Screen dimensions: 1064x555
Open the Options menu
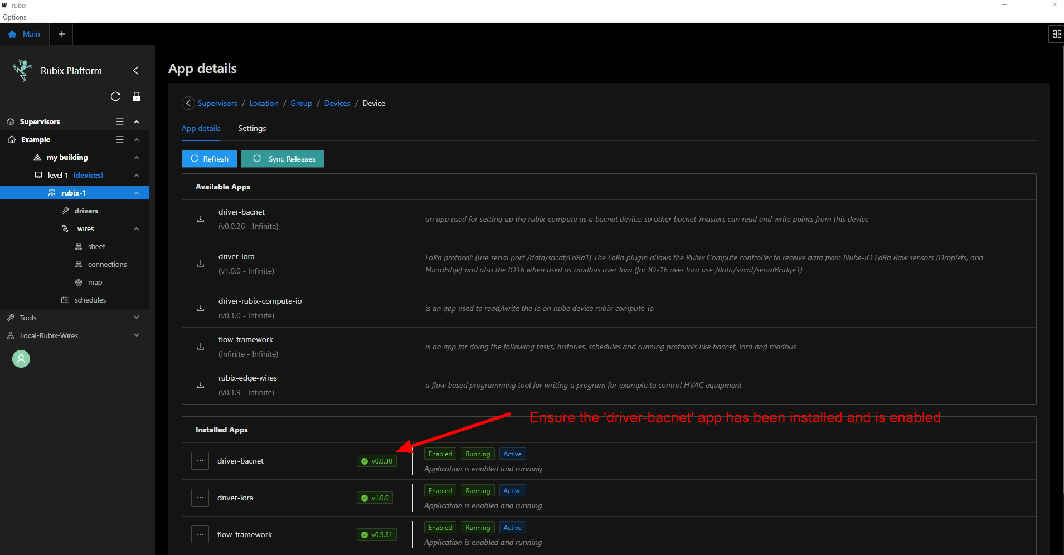[14, 17]
